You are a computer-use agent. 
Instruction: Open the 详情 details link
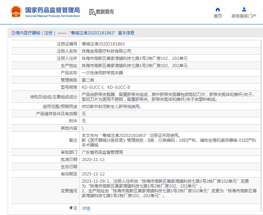pyautogui.click(x=86, y=208)
